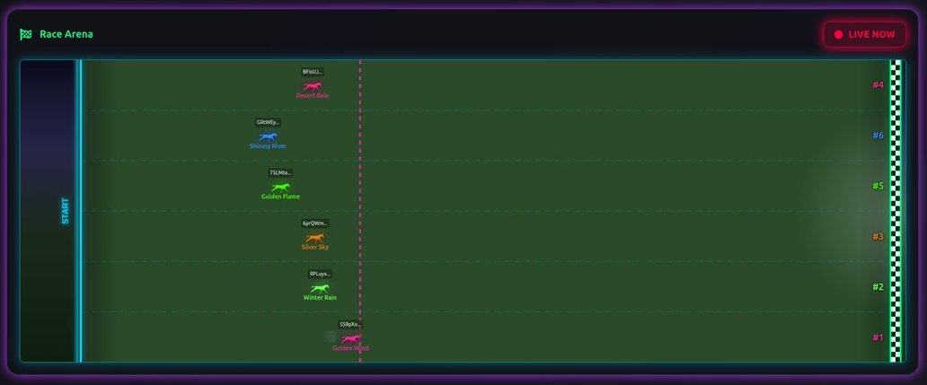The height and width of the screenshot is (385, 927).
Task: Click the name tag above Silver Sky
Action: pos(314,223)
